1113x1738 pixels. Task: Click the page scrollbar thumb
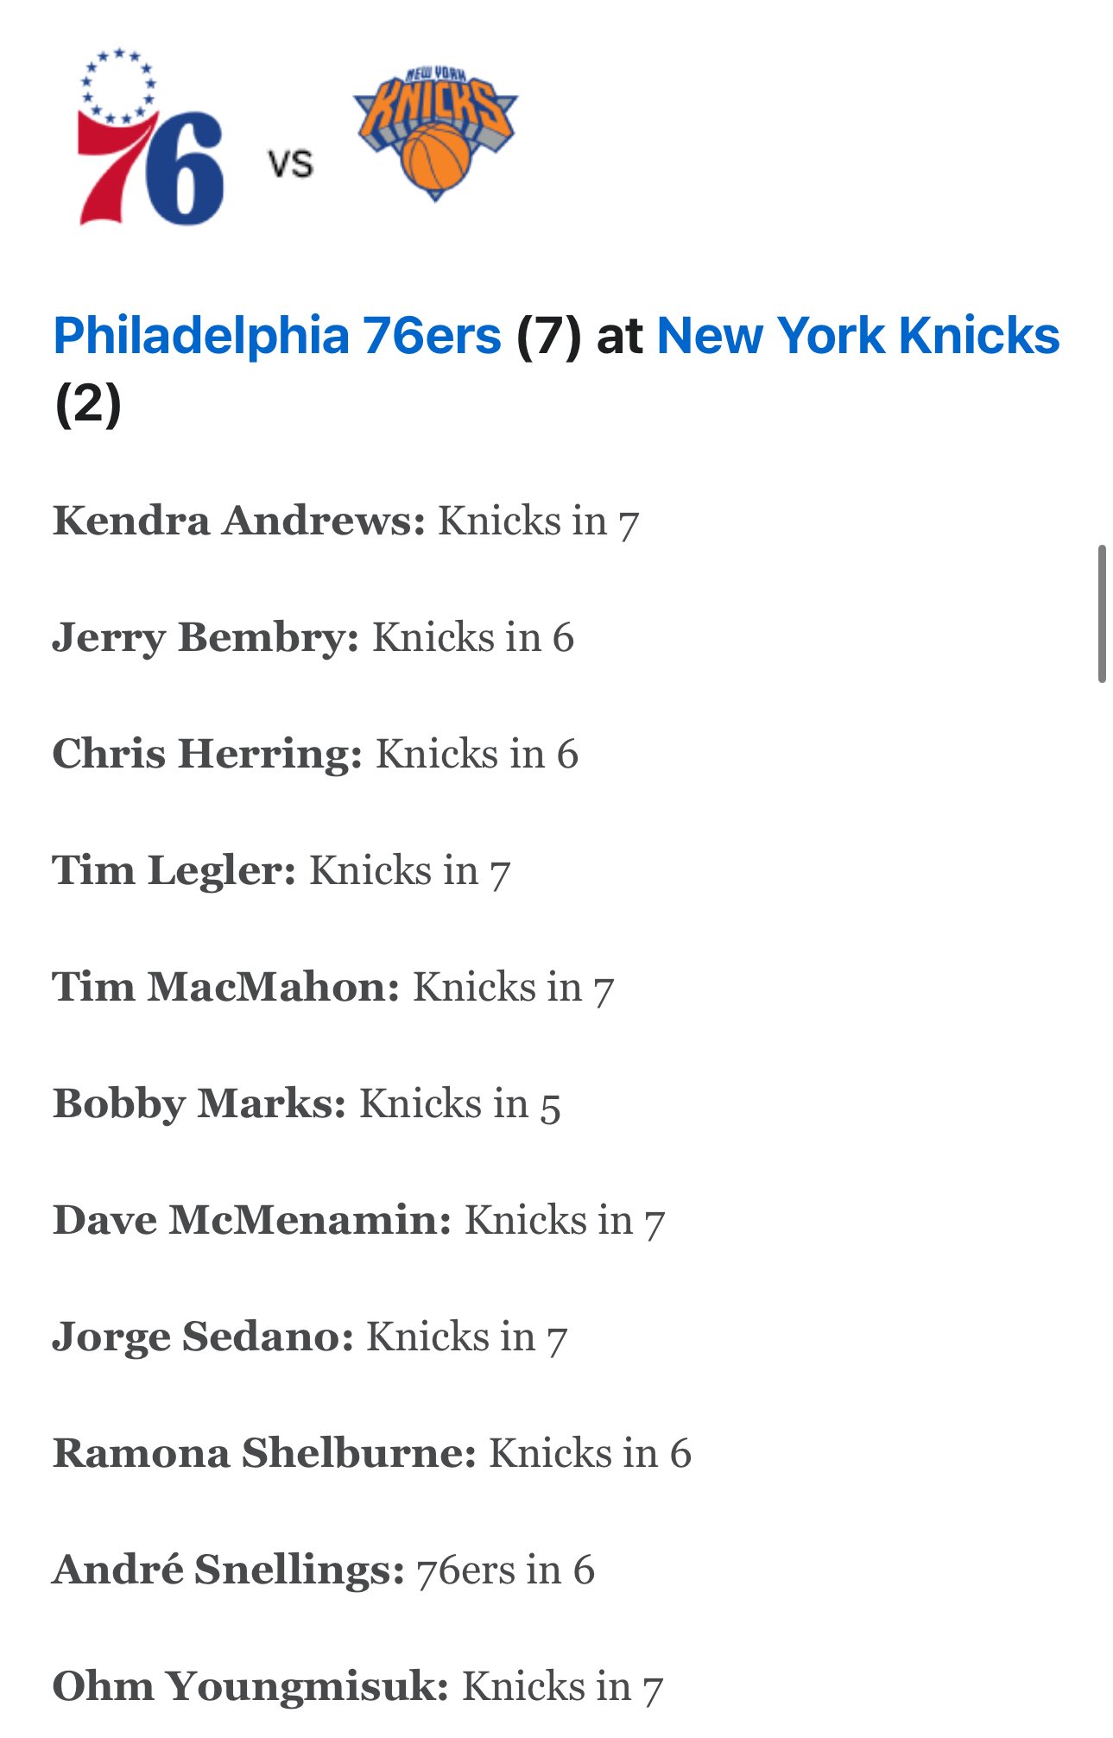(1102, 614)
